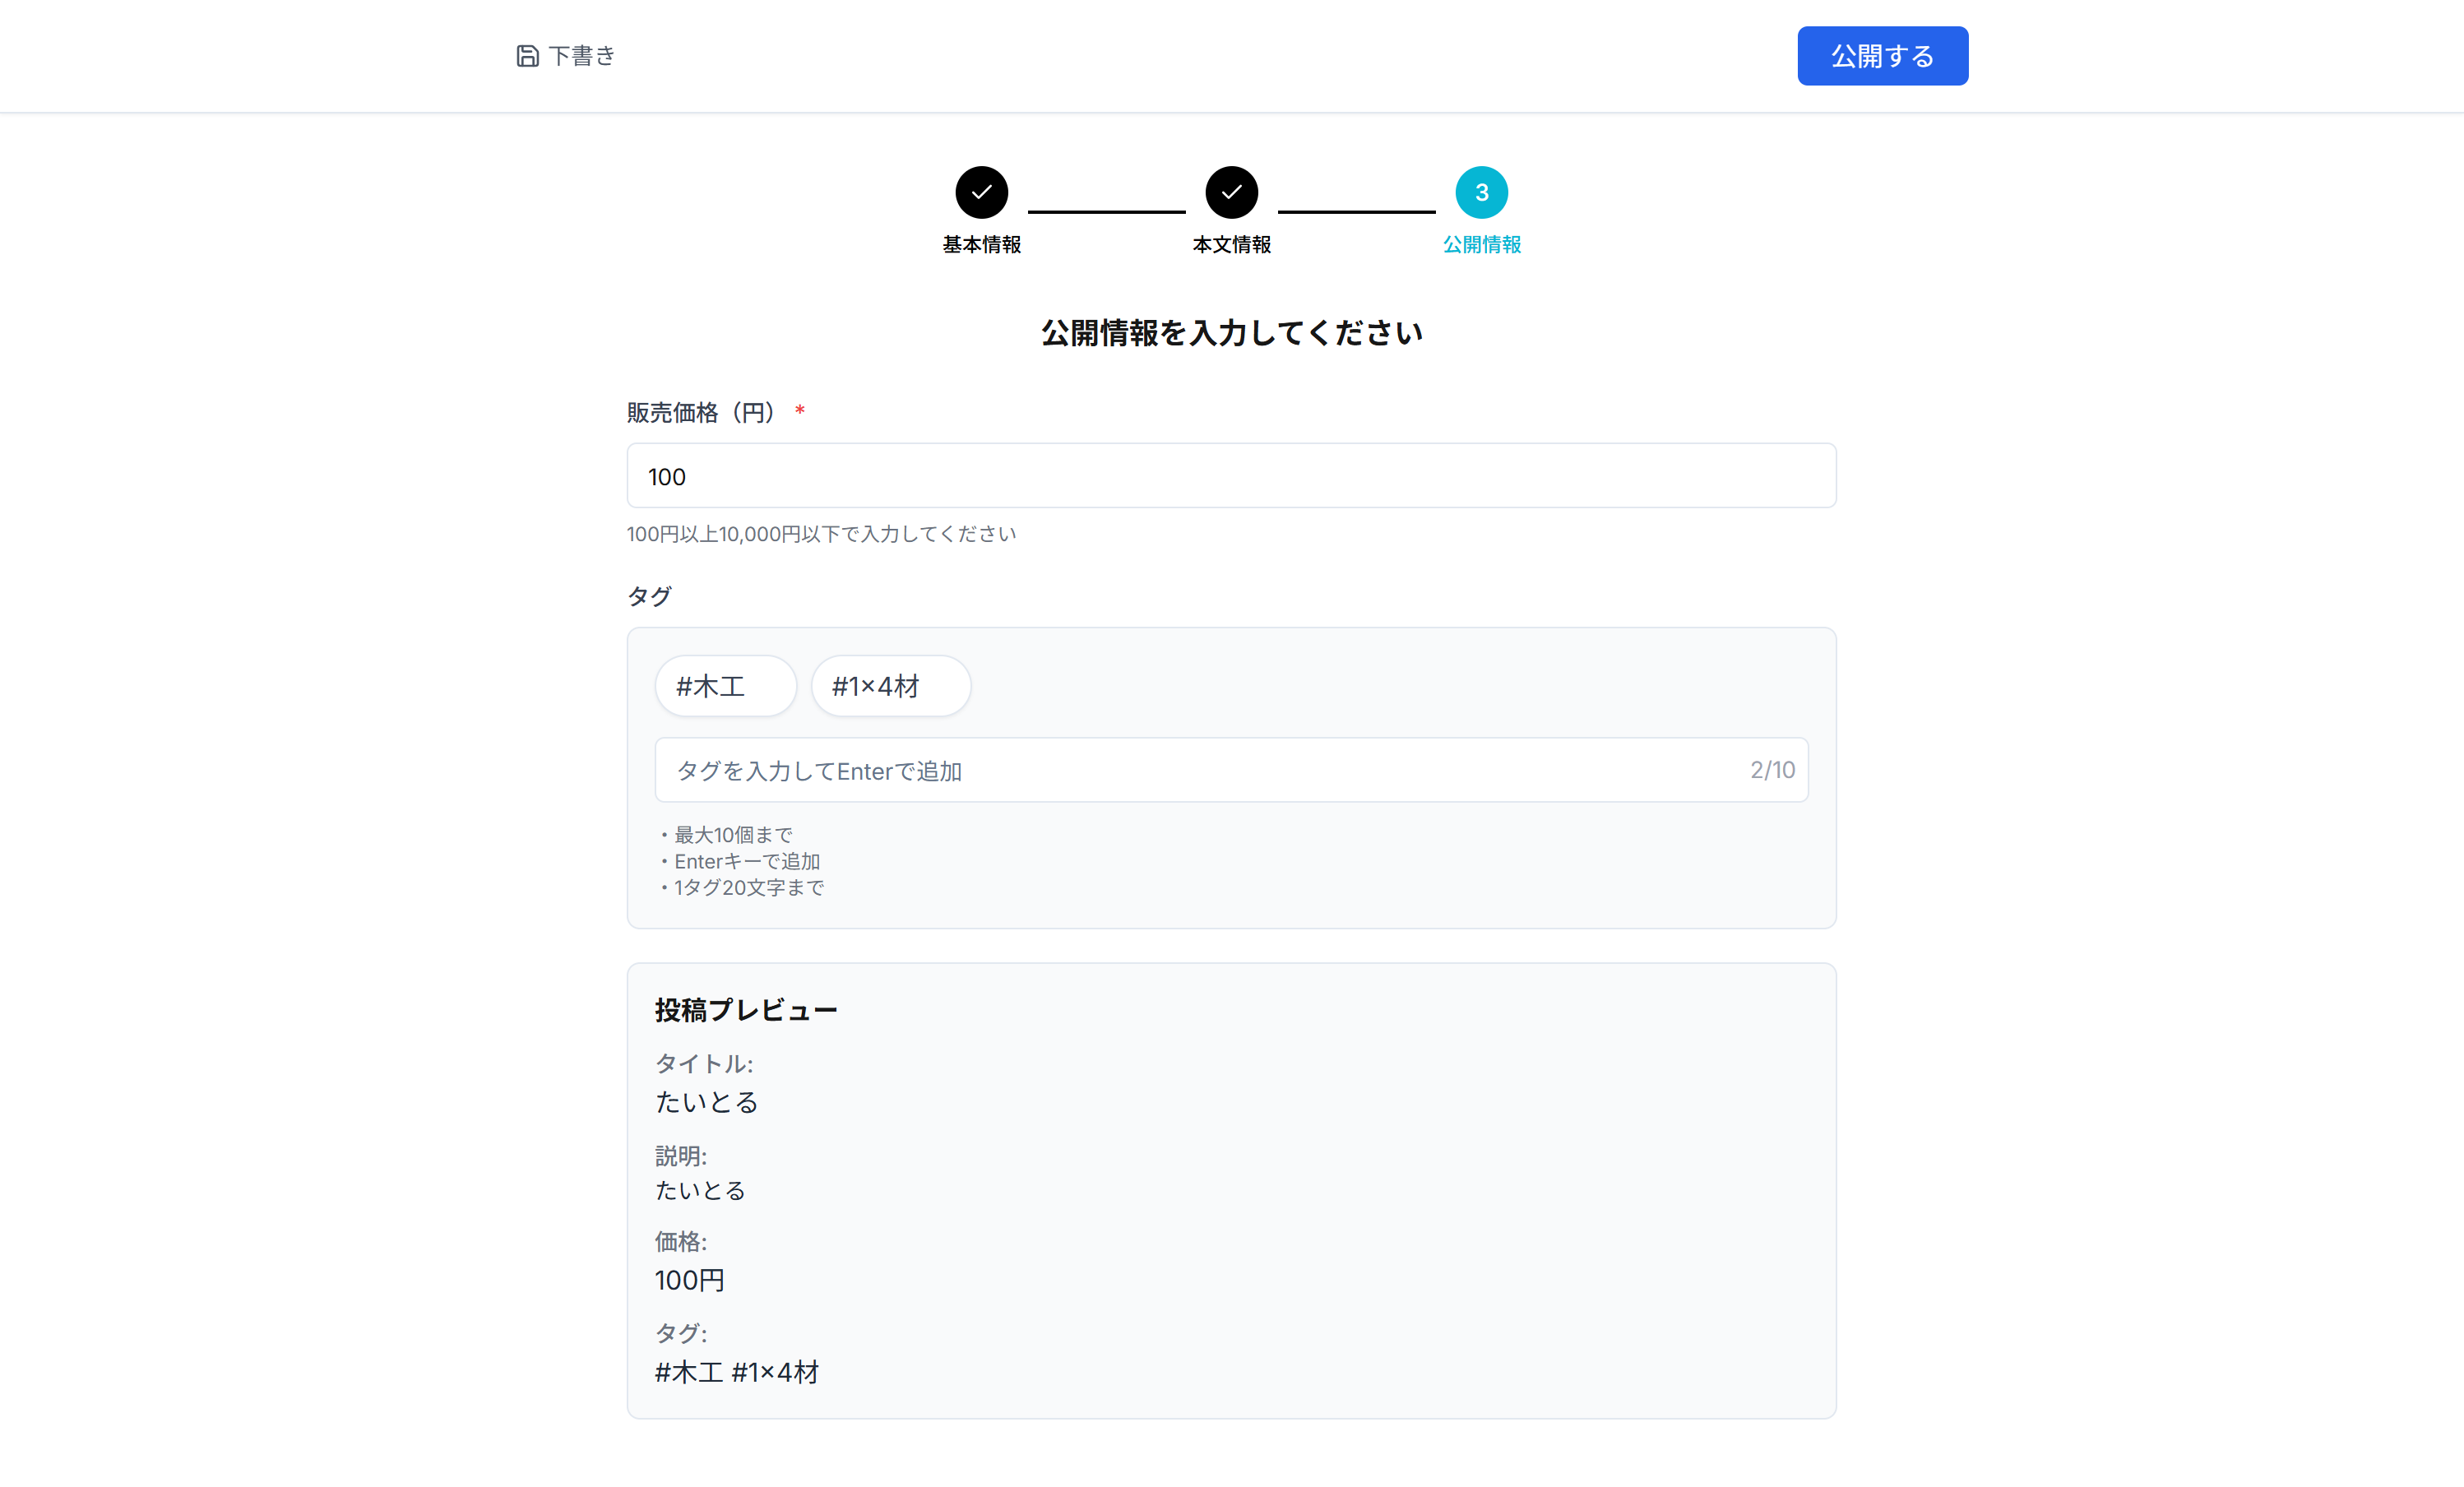
Task: Click the preview price 100円
Action: [689, 1280]
